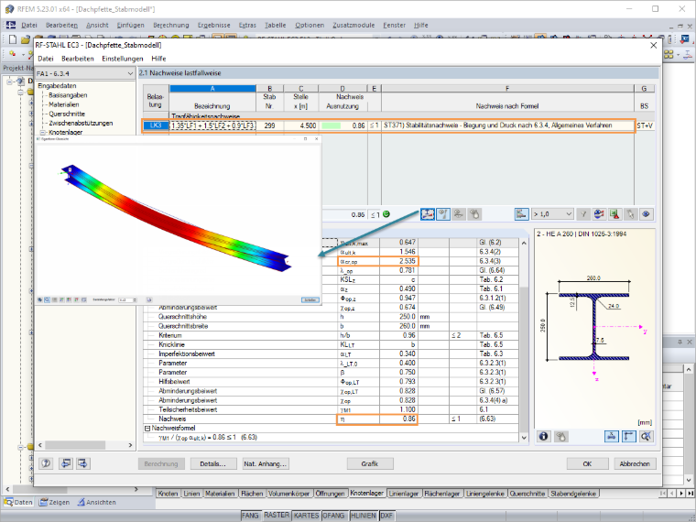Toggle principal axes display icon
Screen dimensions: 696x522
click(x=629, y=436)
